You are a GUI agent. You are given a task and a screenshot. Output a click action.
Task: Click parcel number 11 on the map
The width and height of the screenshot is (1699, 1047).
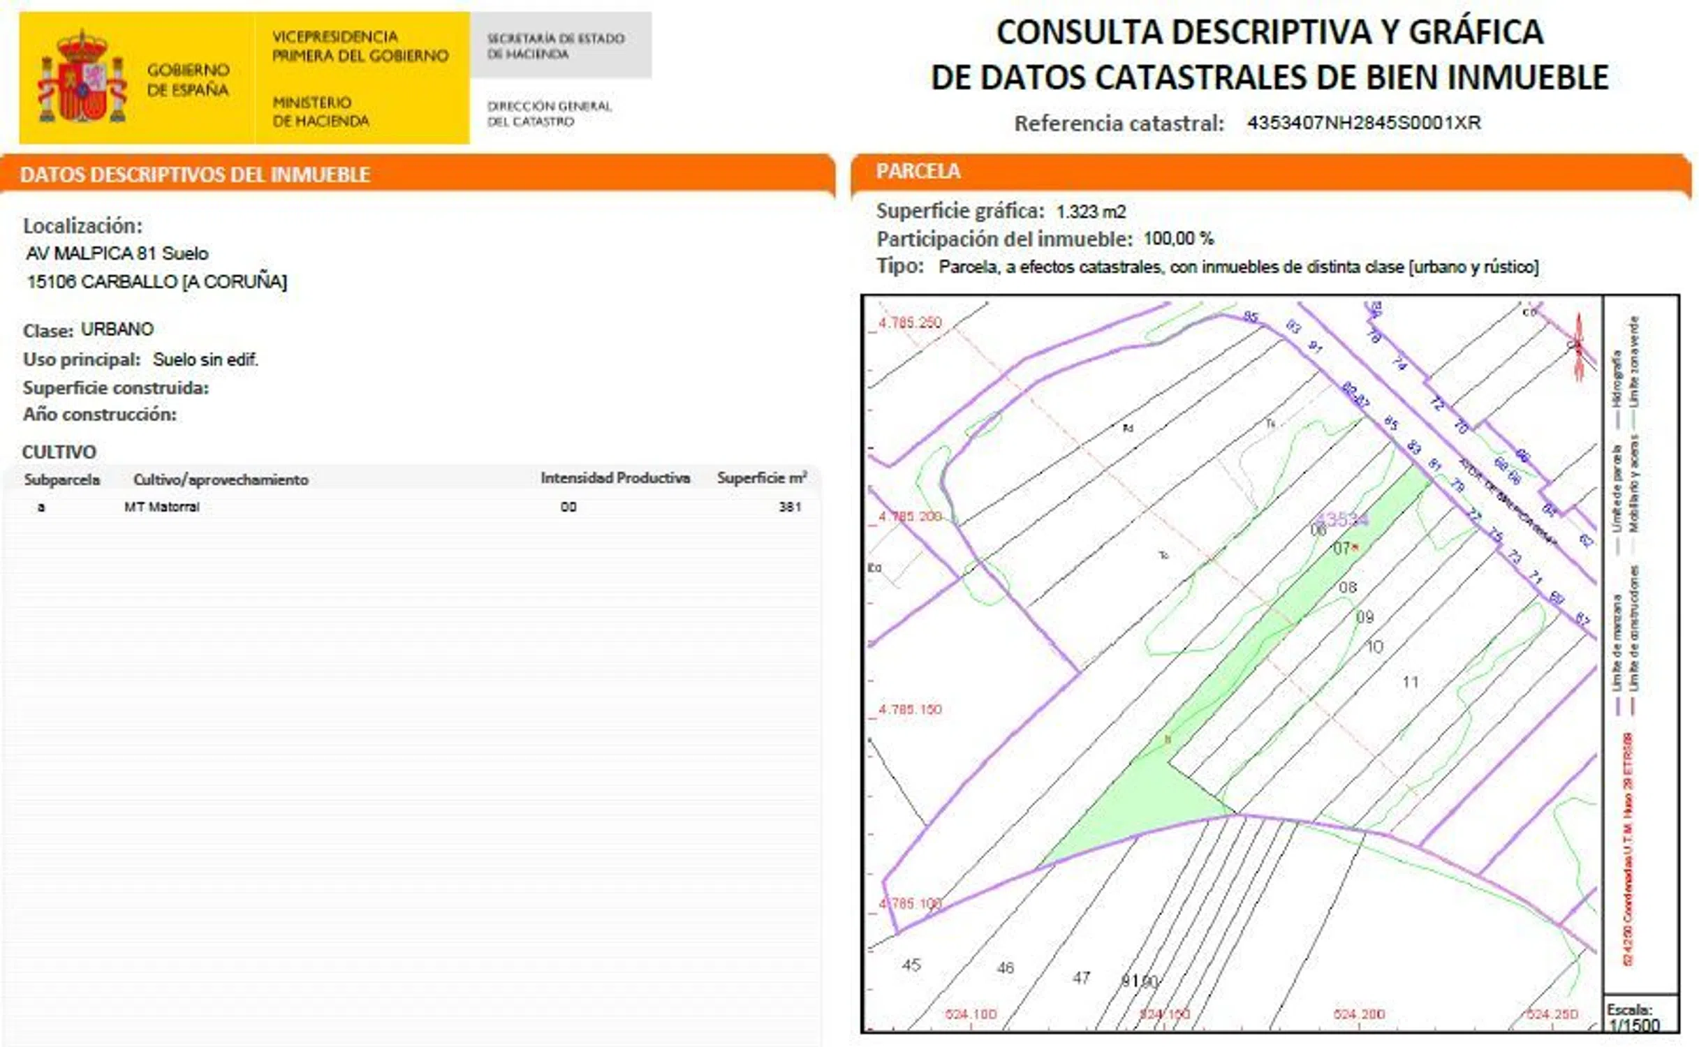coord(1410,682)
